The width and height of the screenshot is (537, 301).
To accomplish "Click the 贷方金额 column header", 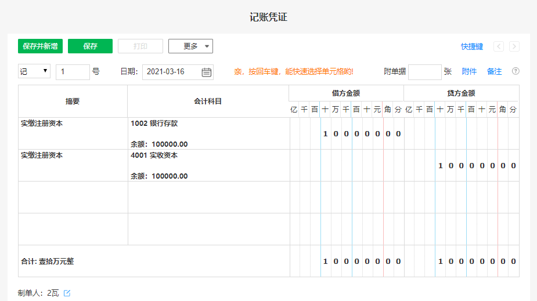I will (x=461, y=93).
